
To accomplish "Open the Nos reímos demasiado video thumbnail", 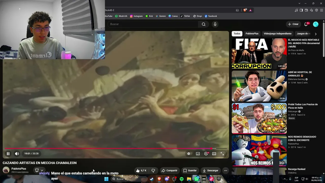I will point(259,150).
